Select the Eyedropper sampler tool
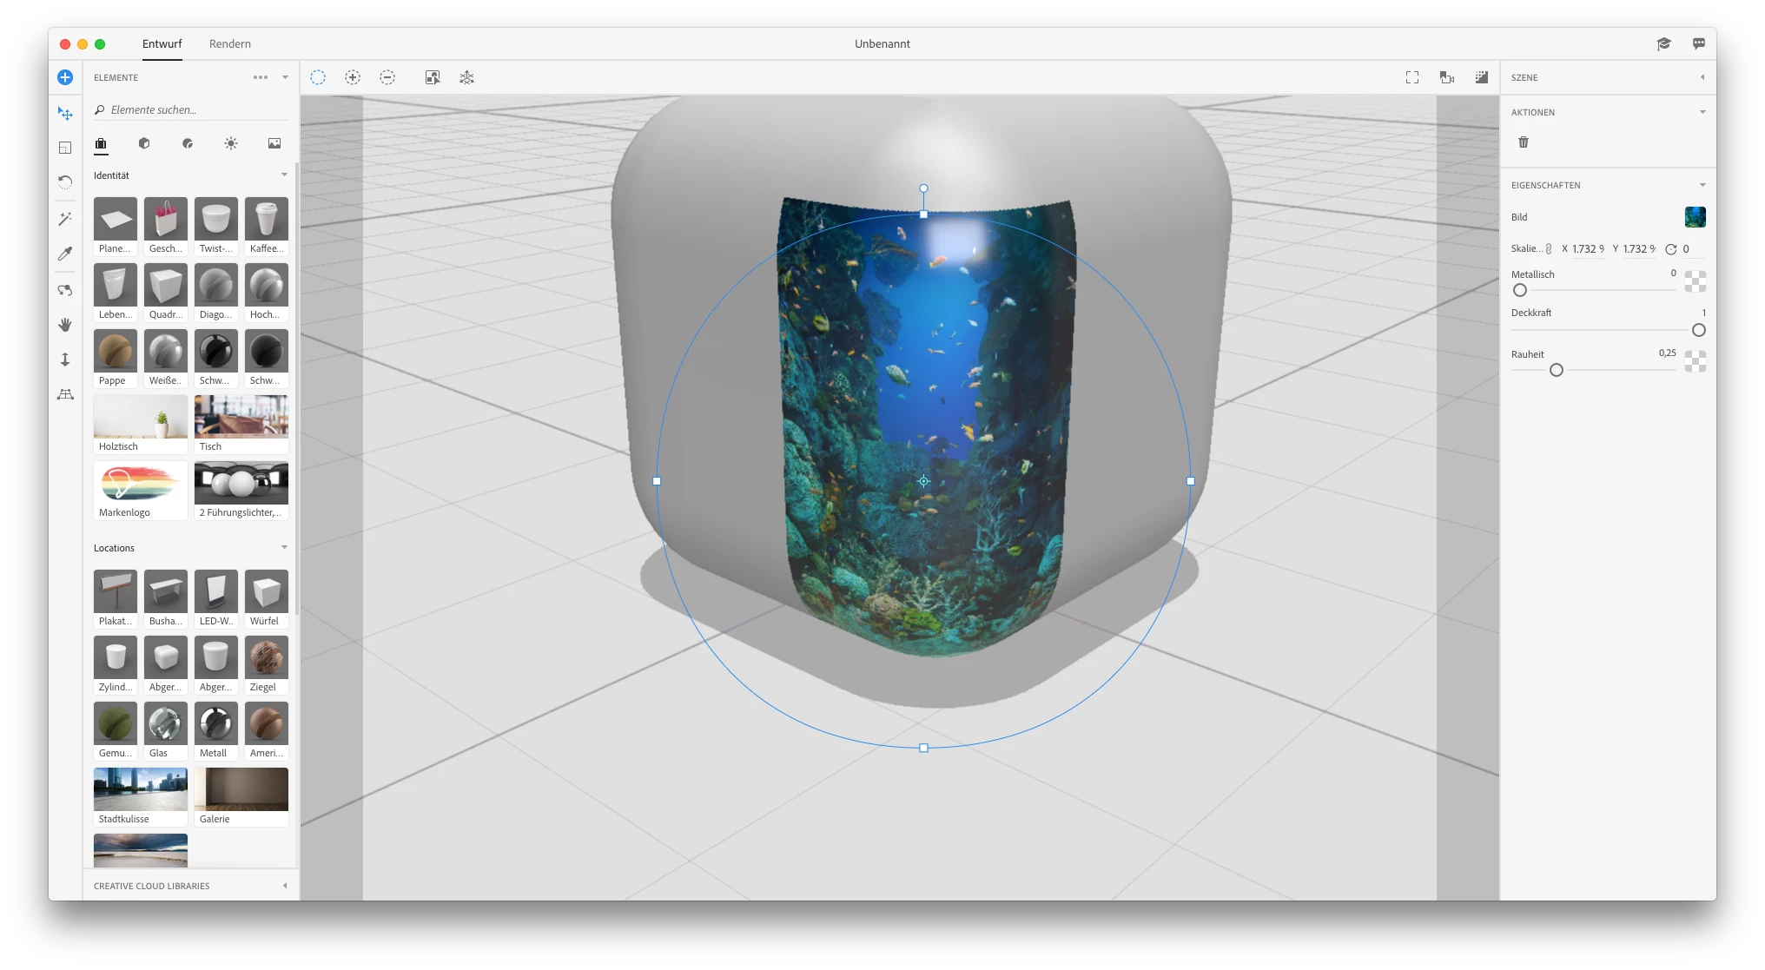Viewport: 1765px width, 970px height. coord(65,254)
